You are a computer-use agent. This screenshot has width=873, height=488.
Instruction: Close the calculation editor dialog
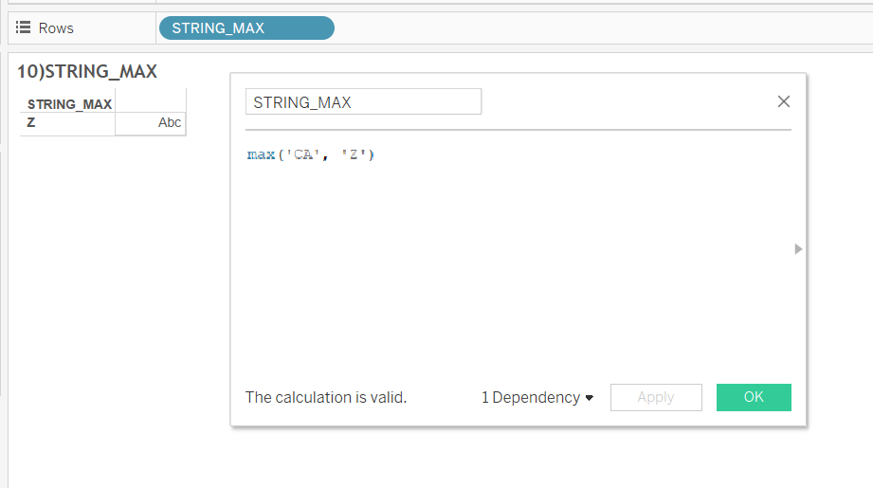(x=783, y=101)
